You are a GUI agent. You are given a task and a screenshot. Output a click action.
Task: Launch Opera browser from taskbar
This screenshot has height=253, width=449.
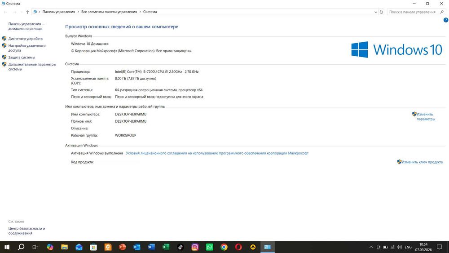pos(238,247)
